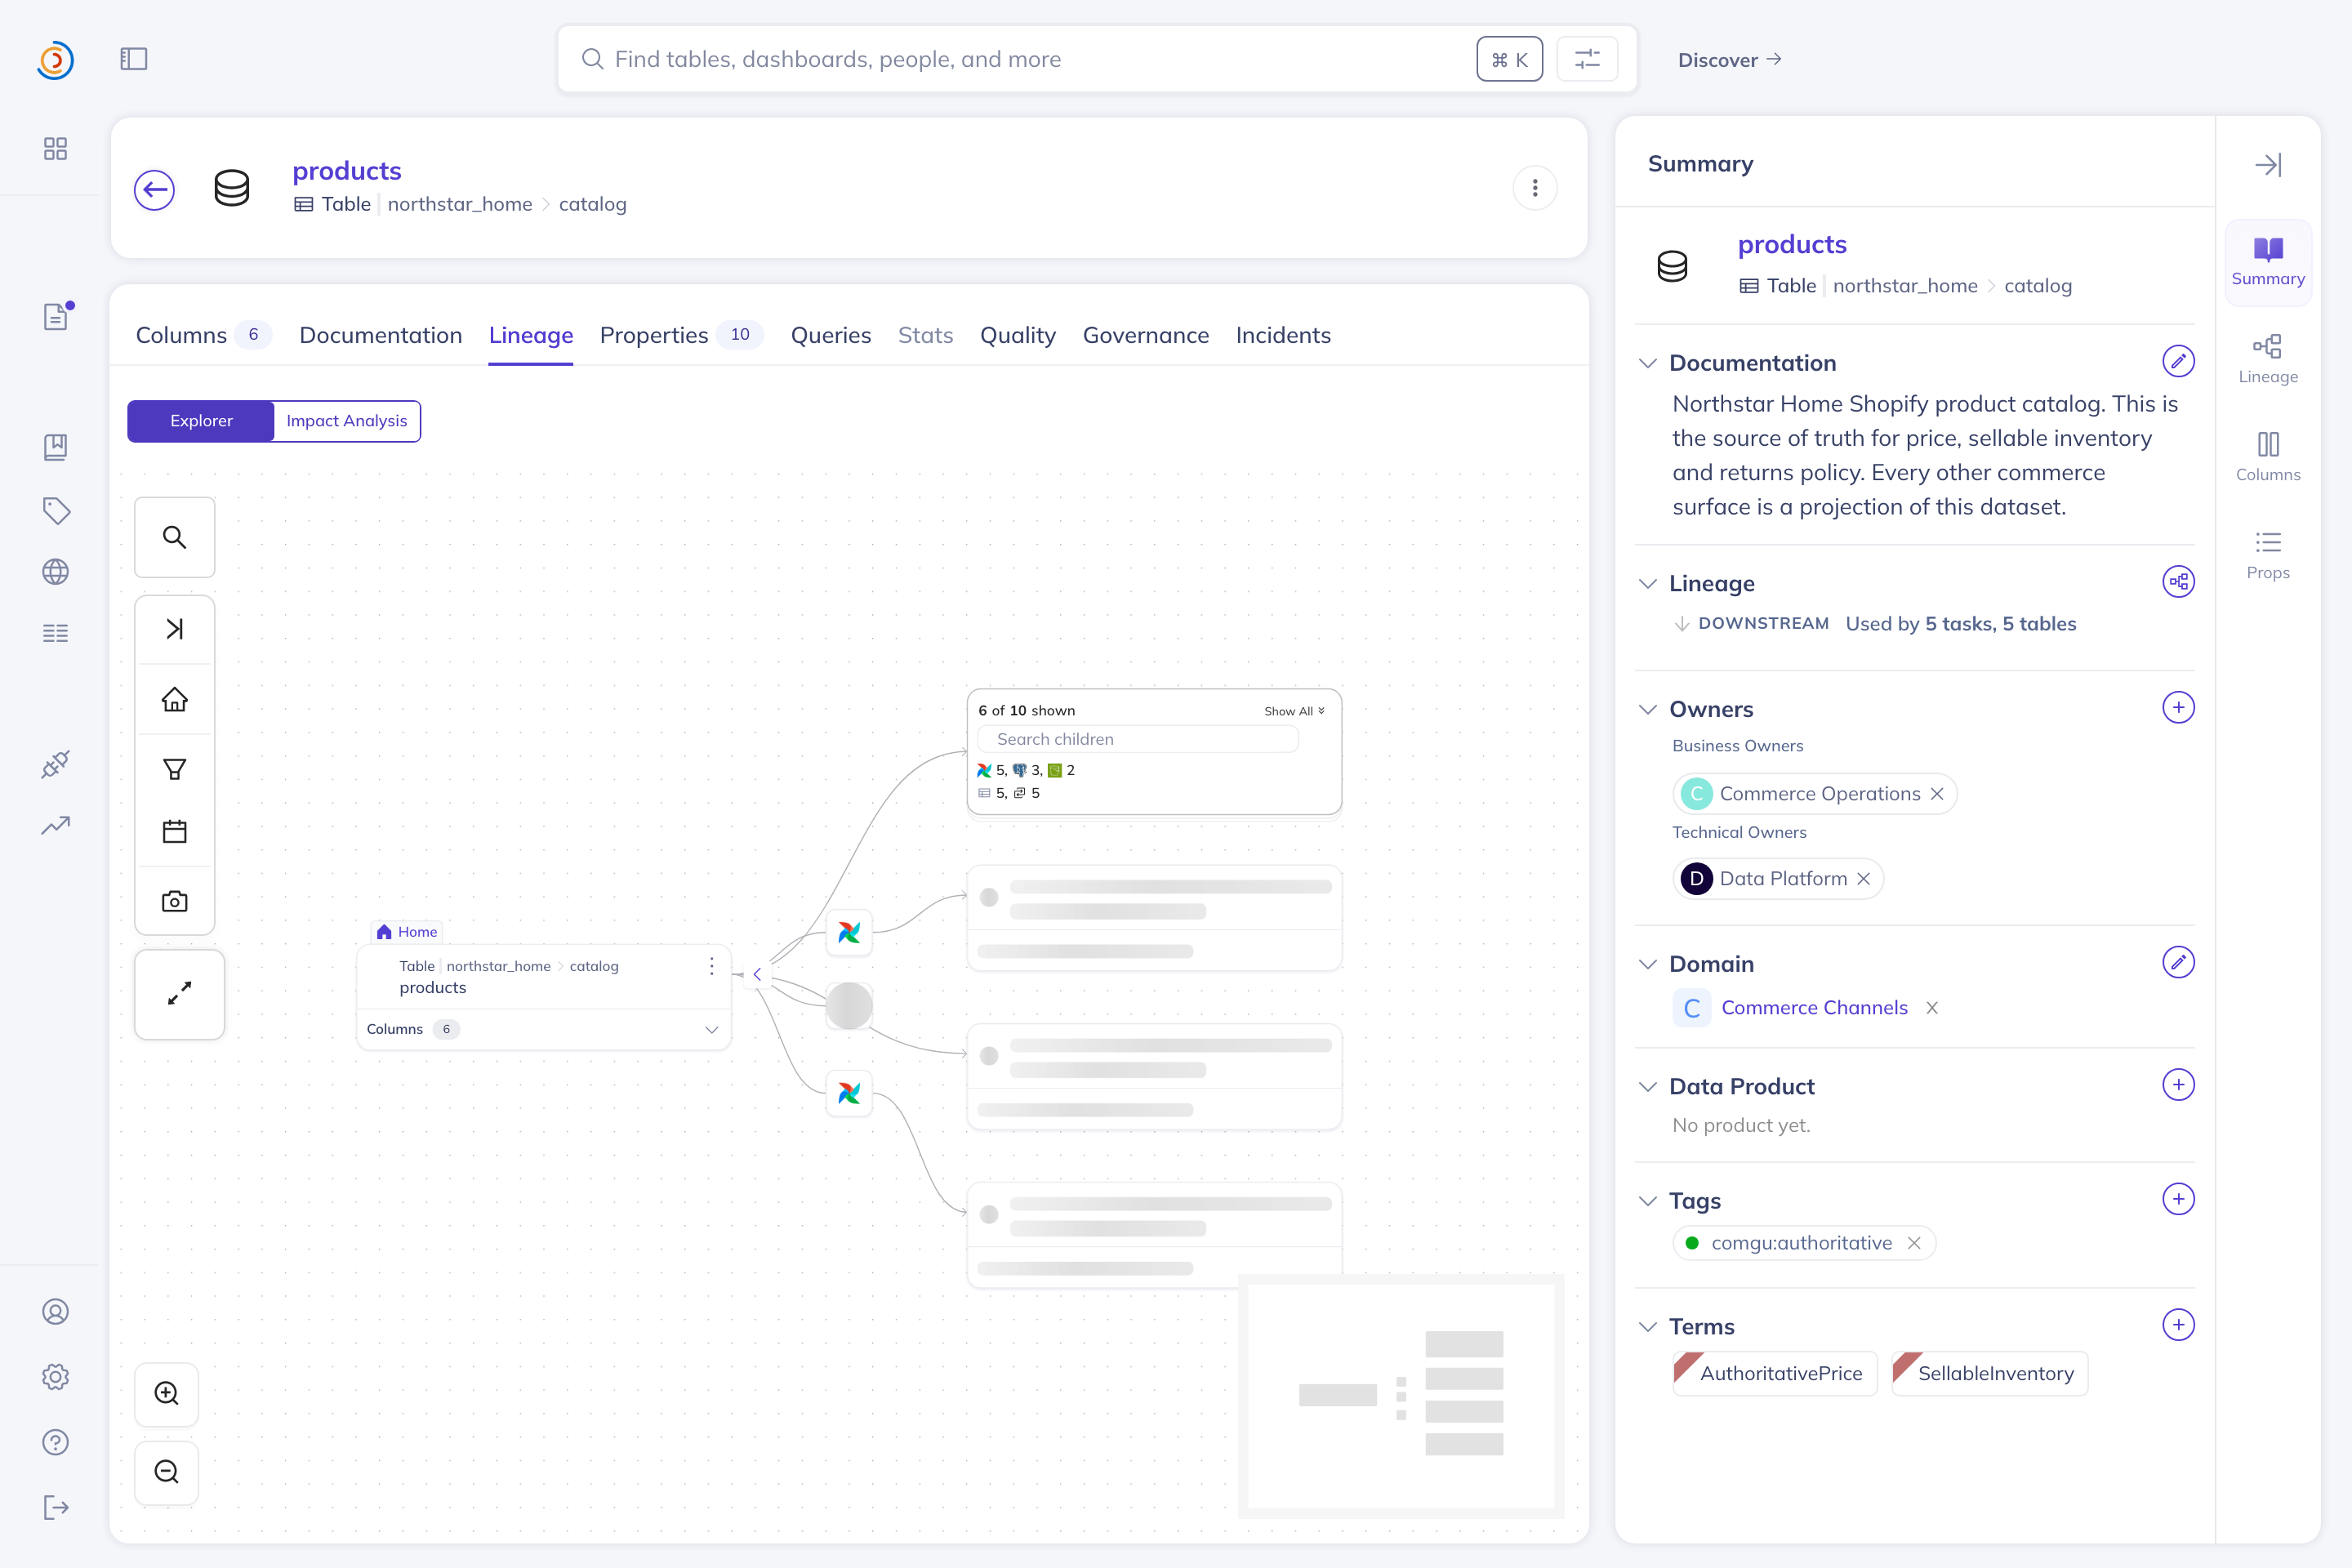Open the lineage filter funnel icon
The width and height of the screenshot is (2352, 1568).
click(175, 769)
